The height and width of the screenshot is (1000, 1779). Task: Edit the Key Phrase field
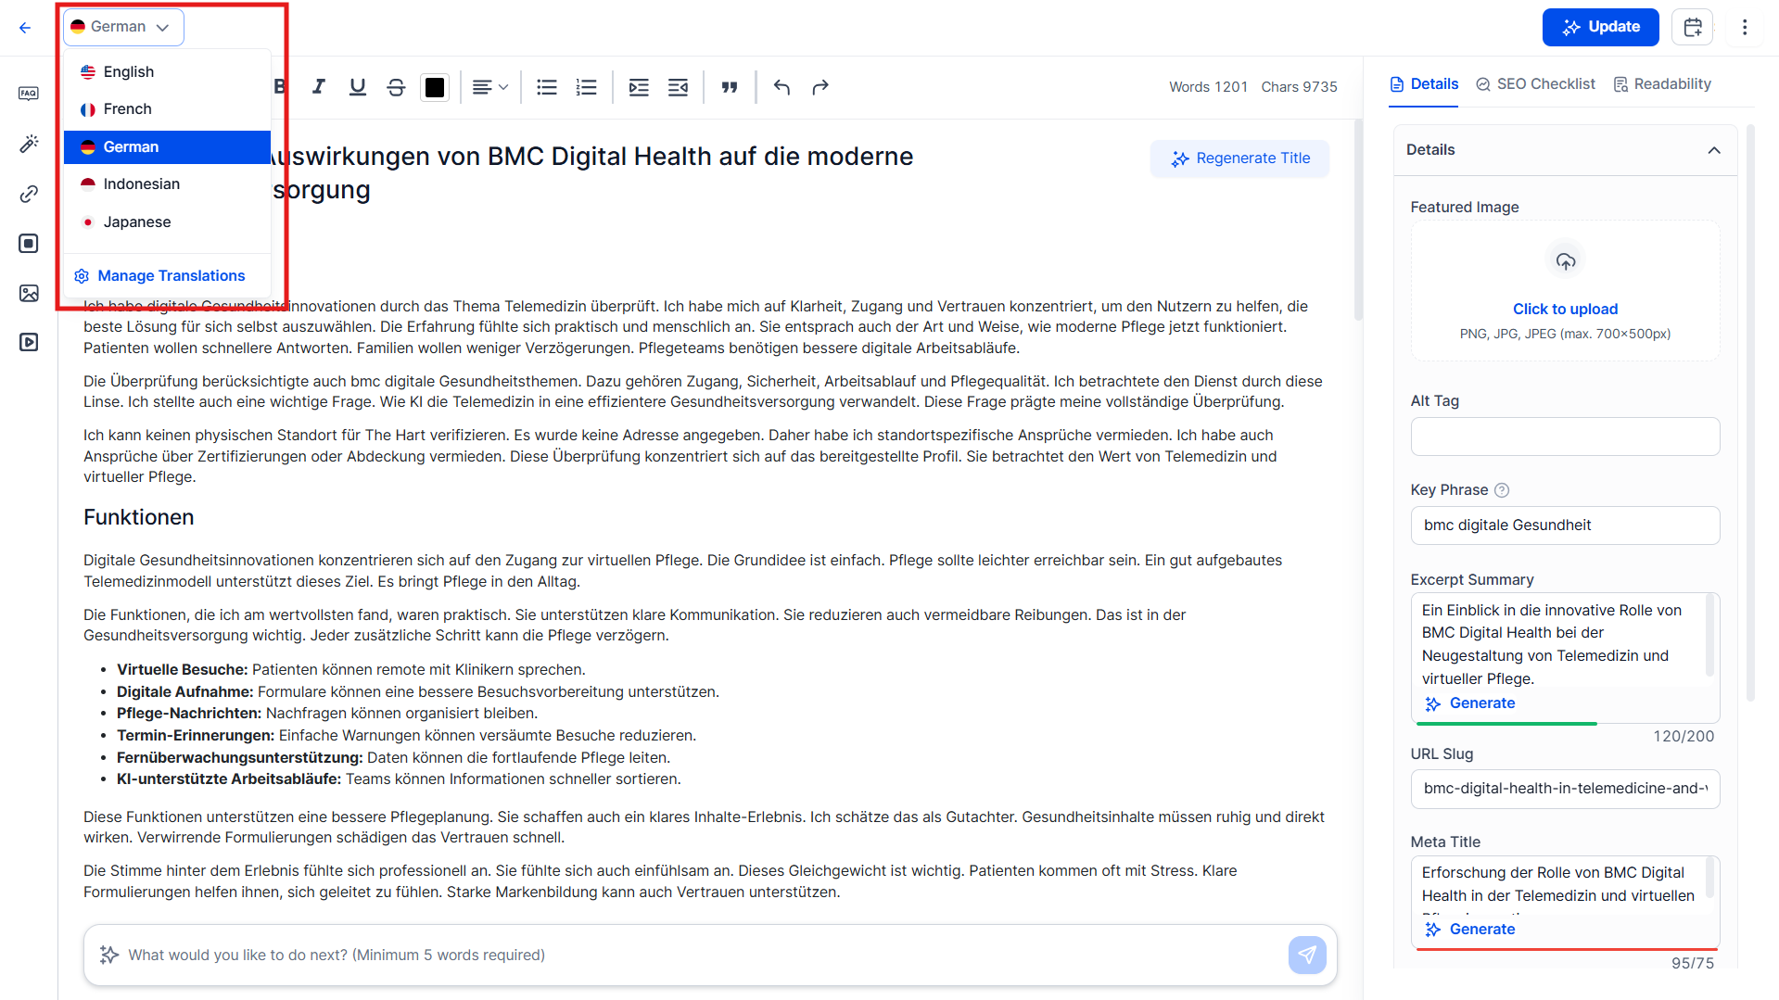tap(1565, 525)
